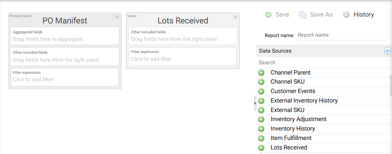Add Inventory Adjustment with its green plus icon

[x=261, y=120]
